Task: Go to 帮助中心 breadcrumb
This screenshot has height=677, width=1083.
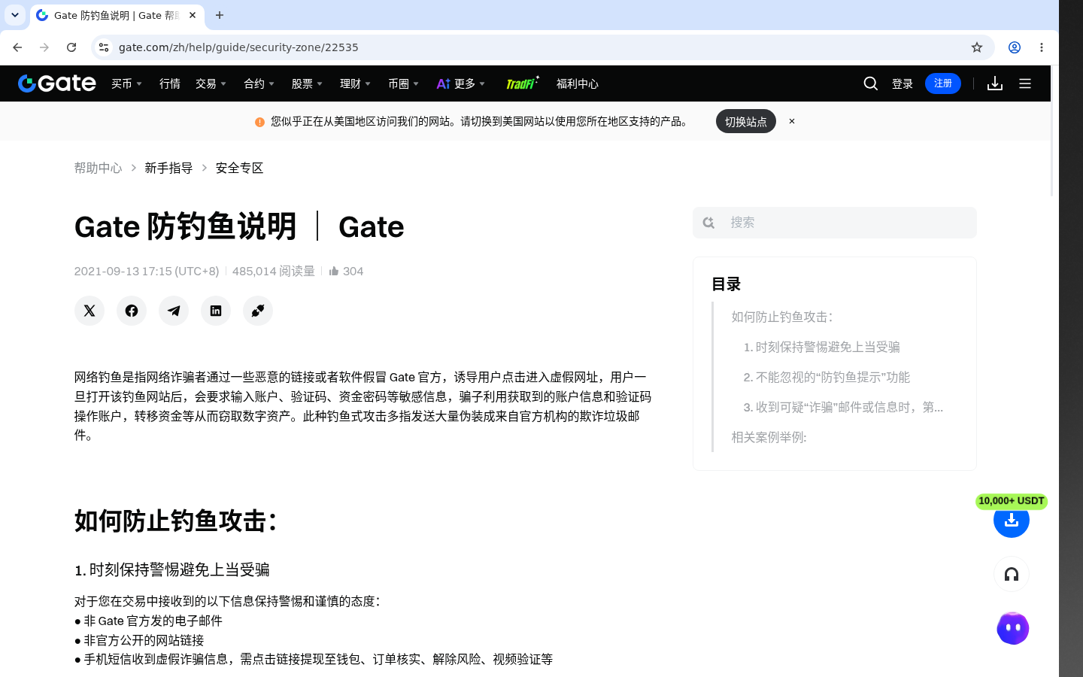Action: pos(98,168)
